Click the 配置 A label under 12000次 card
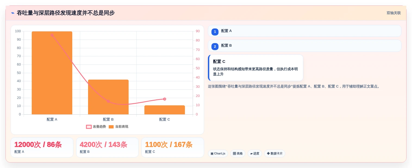This screenshot has width=412, height=168. [19, 152]
